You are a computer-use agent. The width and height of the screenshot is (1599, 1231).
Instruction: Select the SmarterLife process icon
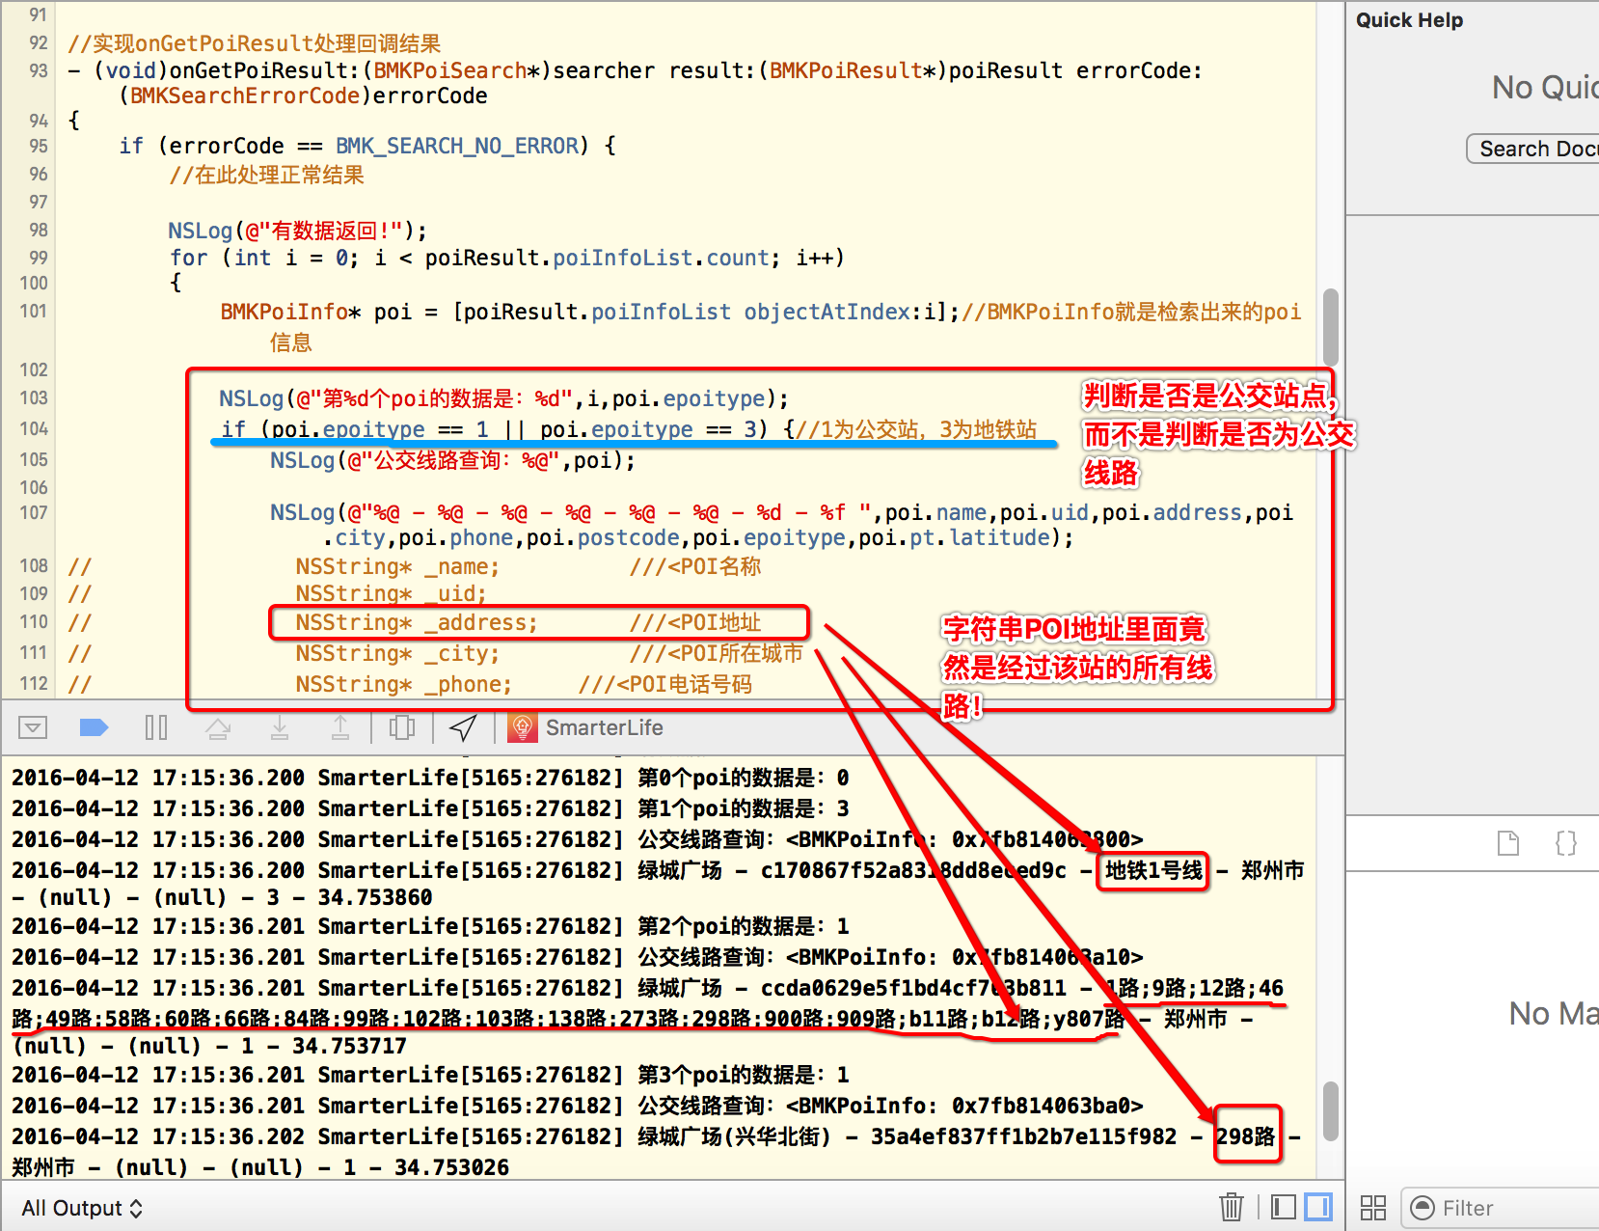coord(523,727)
